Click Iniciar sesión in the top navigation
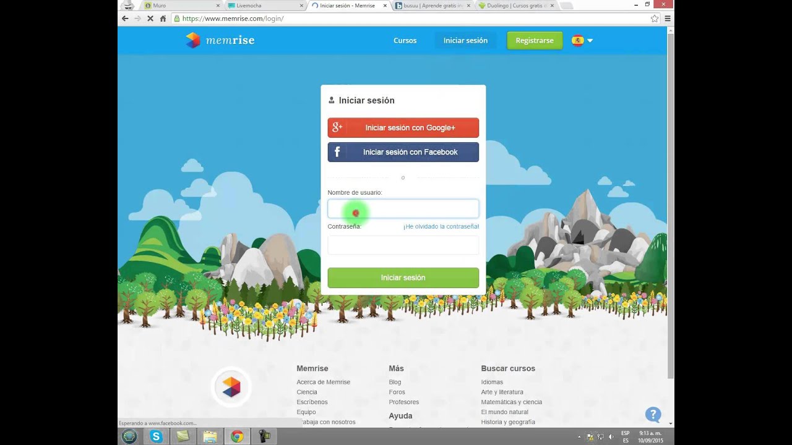The width and height of the screenshot is (792, 445). pos(465,40)
